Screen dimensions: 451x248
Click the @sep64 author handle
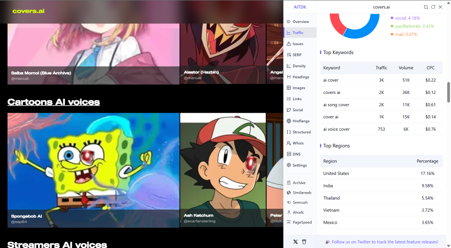[x=19, y=222]
